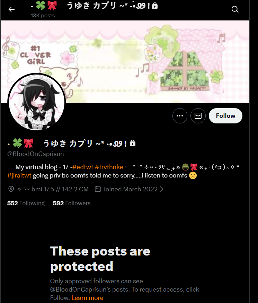Viewport: 258px width, 303px height.
Task: Open the #trvthnke hashtag link
Action: click(x=109, y=167)
